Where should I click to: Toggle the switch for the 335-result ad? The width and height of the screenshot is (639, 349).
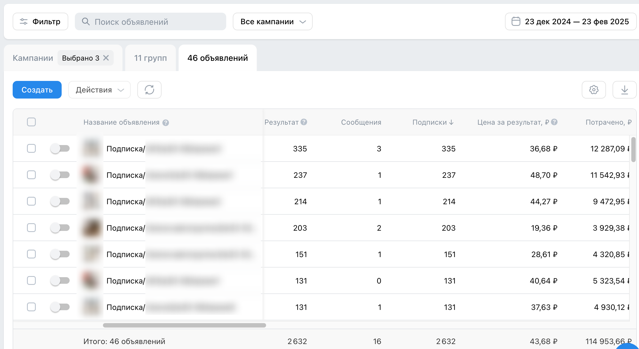click(x=60, y=149)
